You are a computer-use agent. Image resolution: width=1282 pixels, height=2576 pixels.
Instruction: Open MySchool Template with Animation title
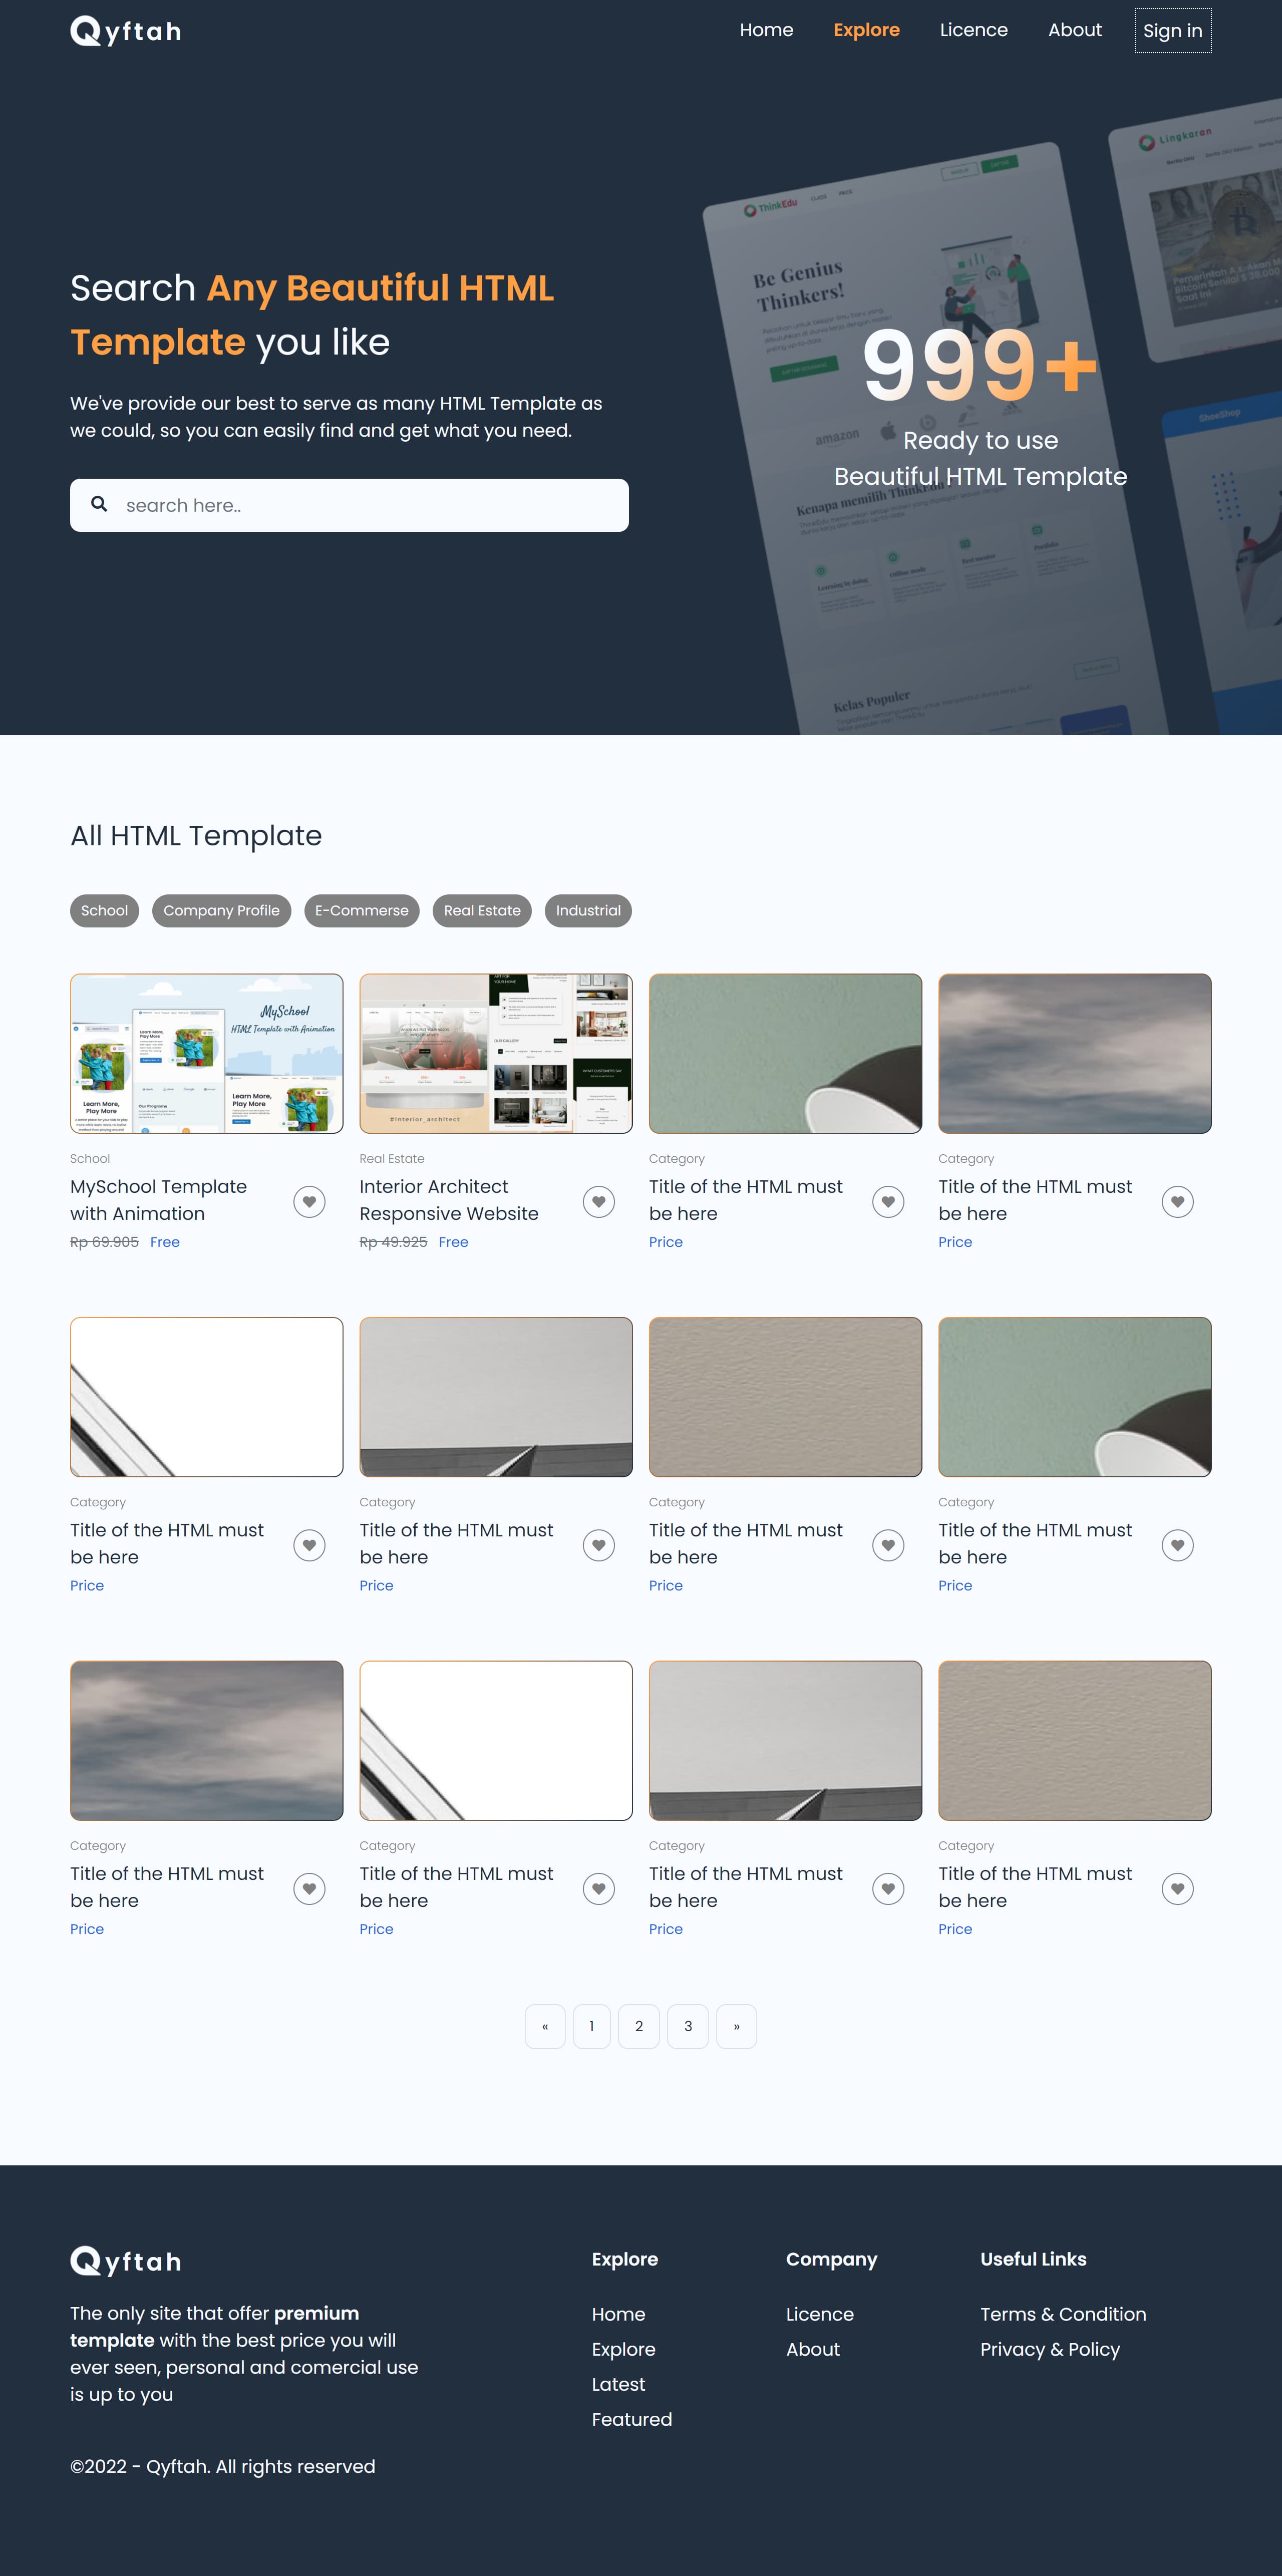click(158, 1200)
